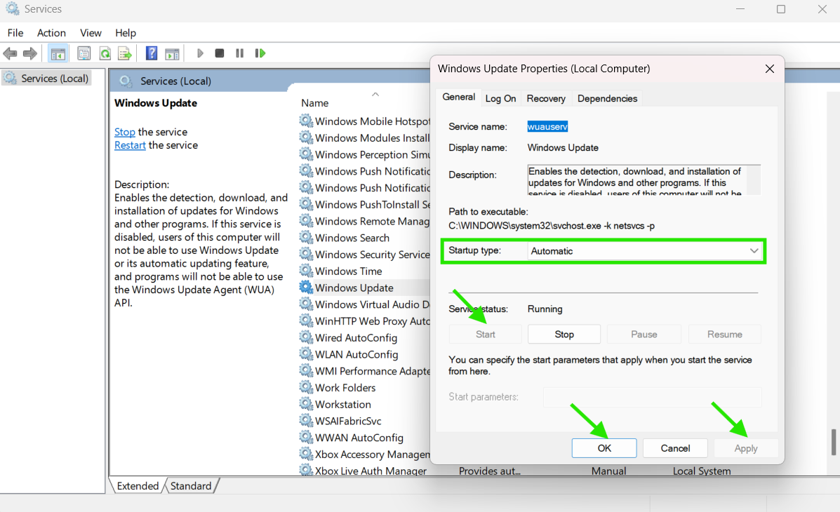Select WinHTTP Web Proxy Auto-Discovery row

pyautogui.click(x=364, y=321)
